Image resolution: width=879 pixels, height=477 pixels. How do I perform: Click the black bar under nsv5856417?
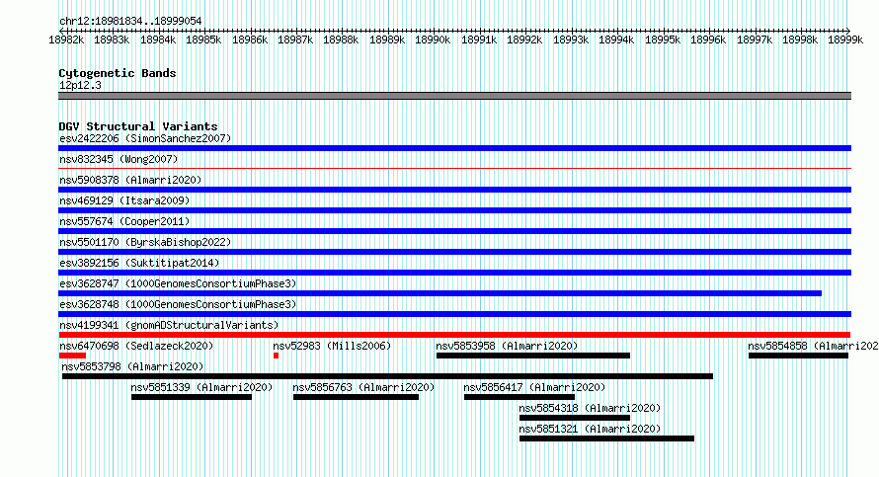click(x=519, y=397)
